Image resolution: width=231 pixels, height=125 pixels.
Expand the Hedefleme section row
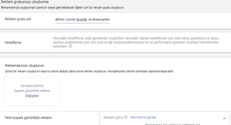pos(115,42)
